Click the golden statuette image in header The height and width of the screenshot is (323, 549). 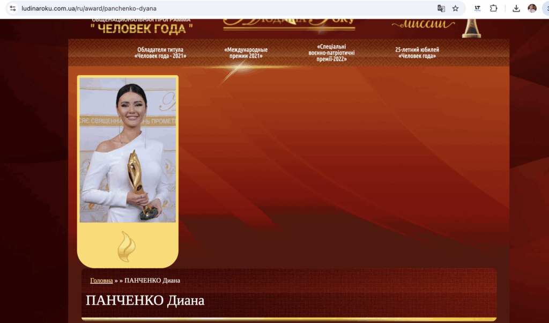click(x=471, y=28)
